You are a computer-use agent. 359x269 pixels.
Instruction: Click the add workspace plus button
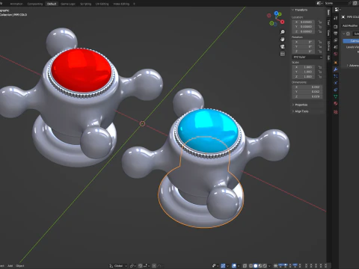click(134, 4)
